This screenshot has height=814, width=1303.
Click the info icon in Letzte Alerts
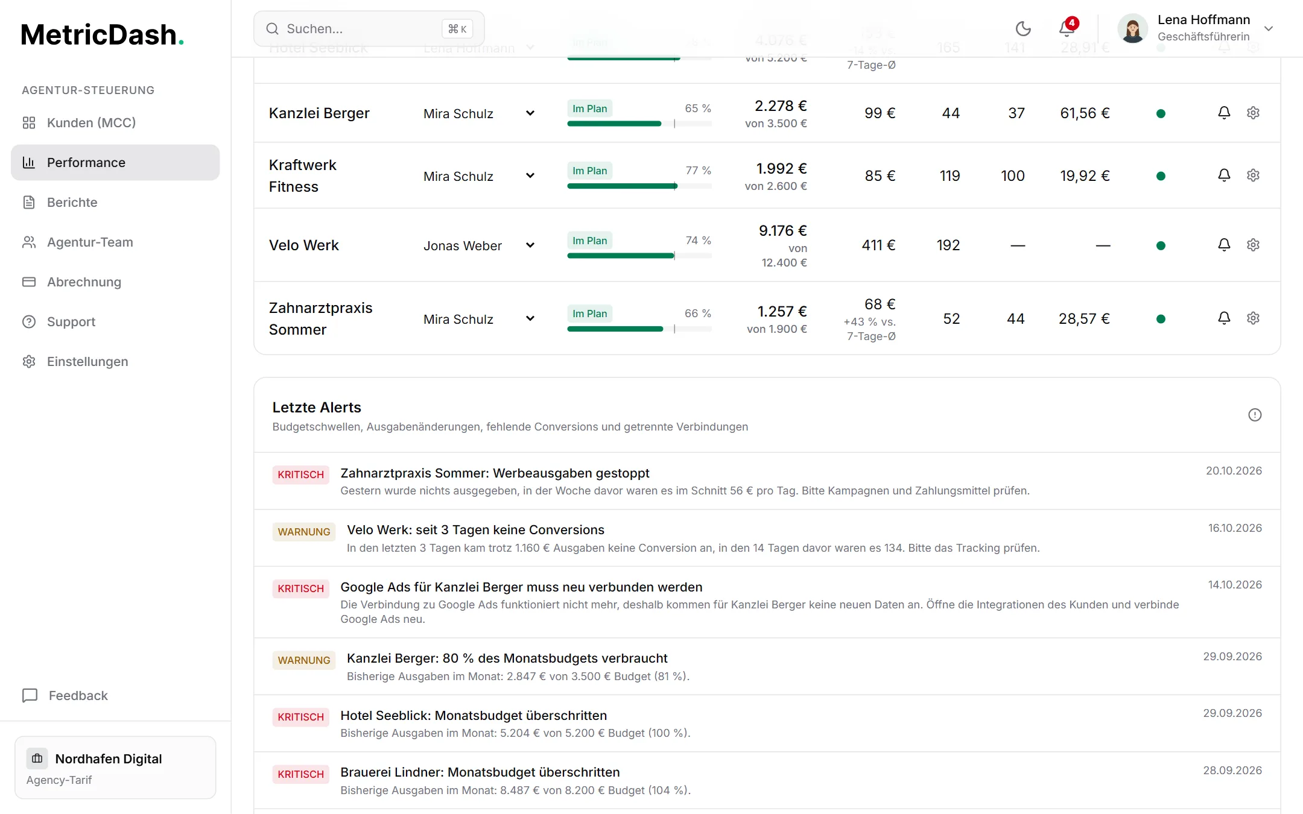pyautogui.click(x=1255, y=415)
